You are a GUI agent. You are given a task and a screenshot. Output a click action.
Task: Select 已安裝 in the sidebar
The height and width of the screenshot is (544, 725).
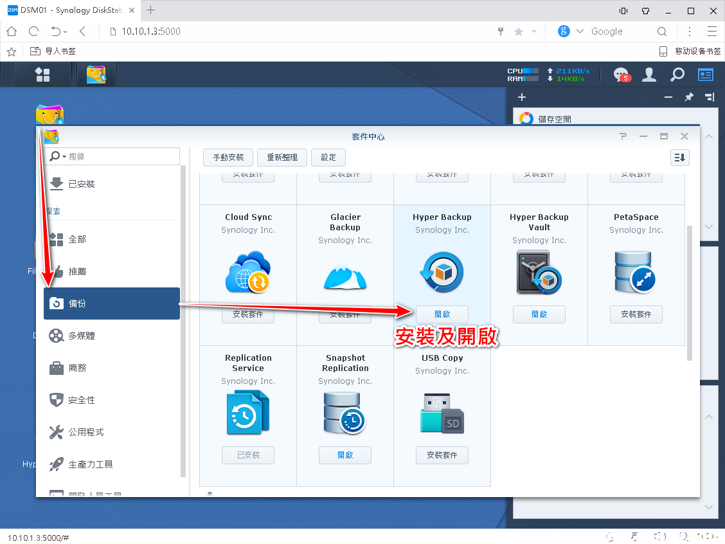pos(82,184)
